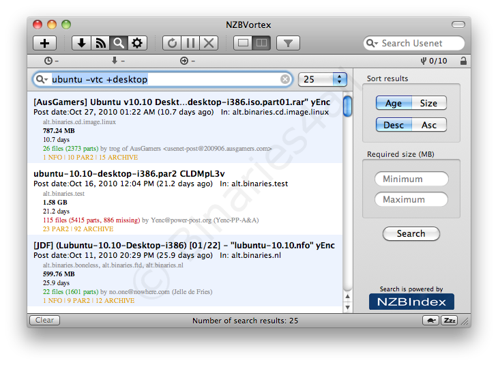Select Asc sort order
This screenshot has width=498, height=365.
(x=429, y=125)
